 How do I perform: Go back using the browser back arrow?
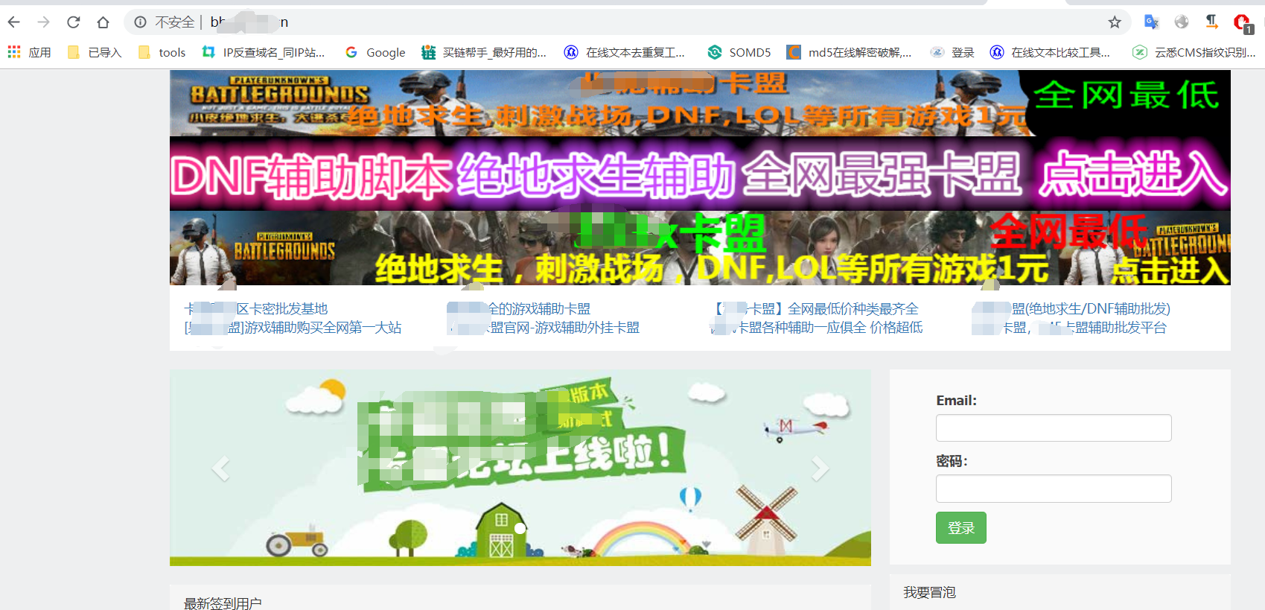pyautogui.click(x=14, y=22)
